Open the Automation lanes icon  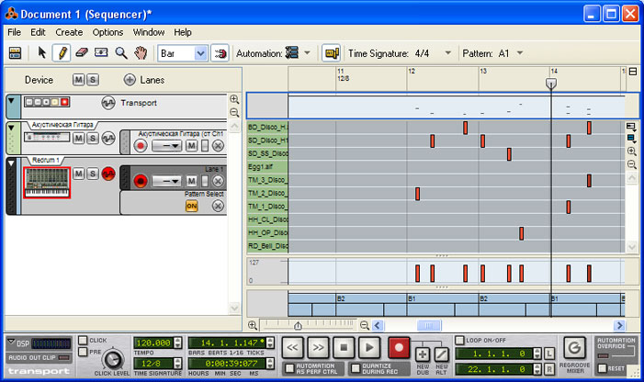tap(291, 53)
